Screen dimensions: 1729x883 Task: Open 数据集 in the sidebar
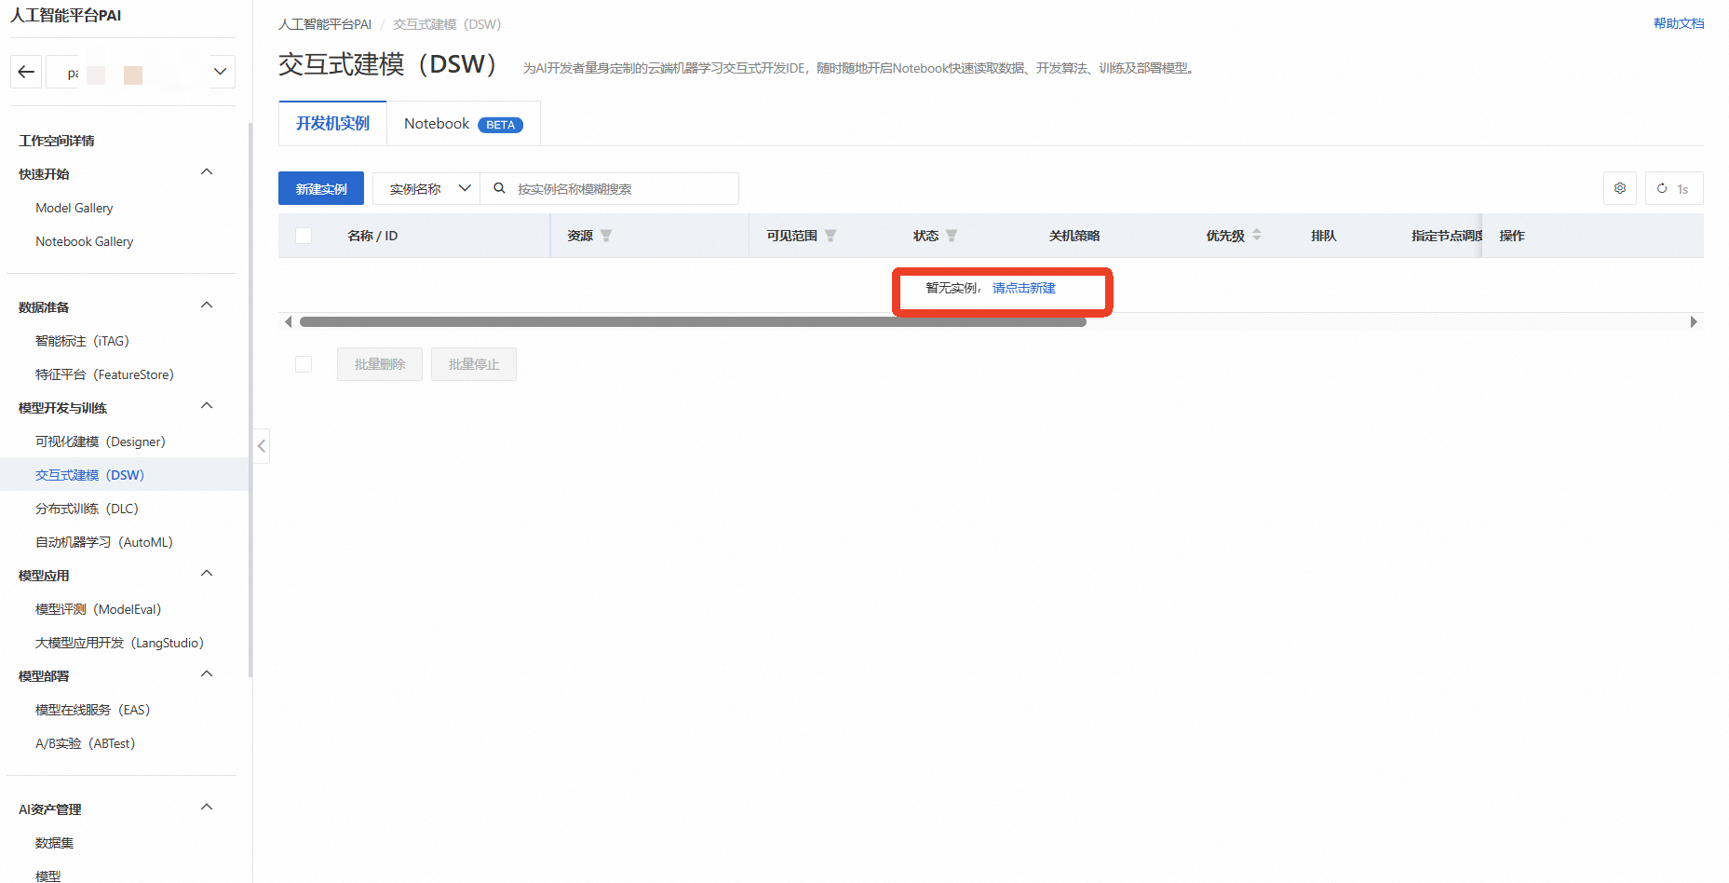tap(54, 843)
